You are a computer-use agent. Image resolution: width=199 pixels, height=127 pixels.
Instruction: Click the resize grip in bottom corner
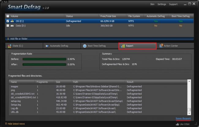196,125
